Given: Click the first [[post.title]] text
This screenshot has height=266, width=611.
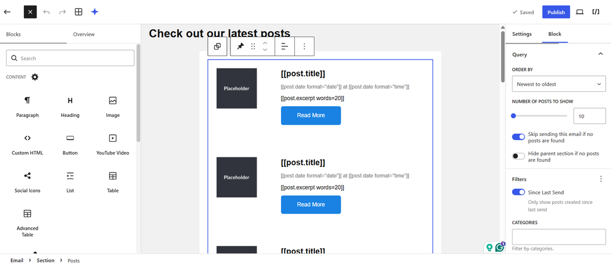Looking at the screenshot, I should coord(303,73).
